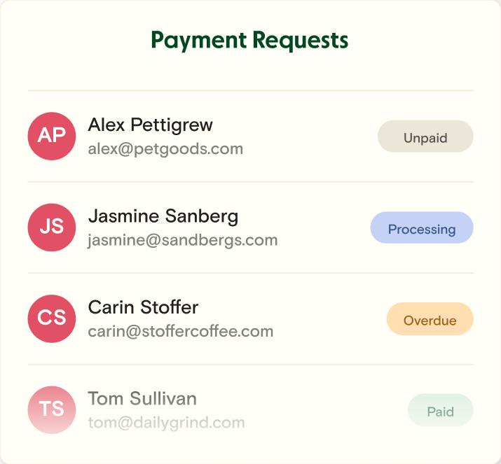
Task: Click the Paid status badge
Action: (x=441, y=411)
